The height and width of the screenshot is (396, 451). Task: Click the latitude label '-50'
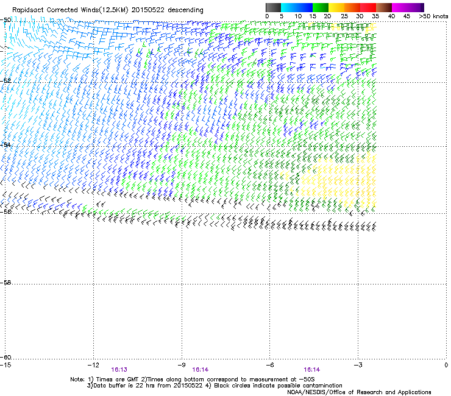(5, 20)
